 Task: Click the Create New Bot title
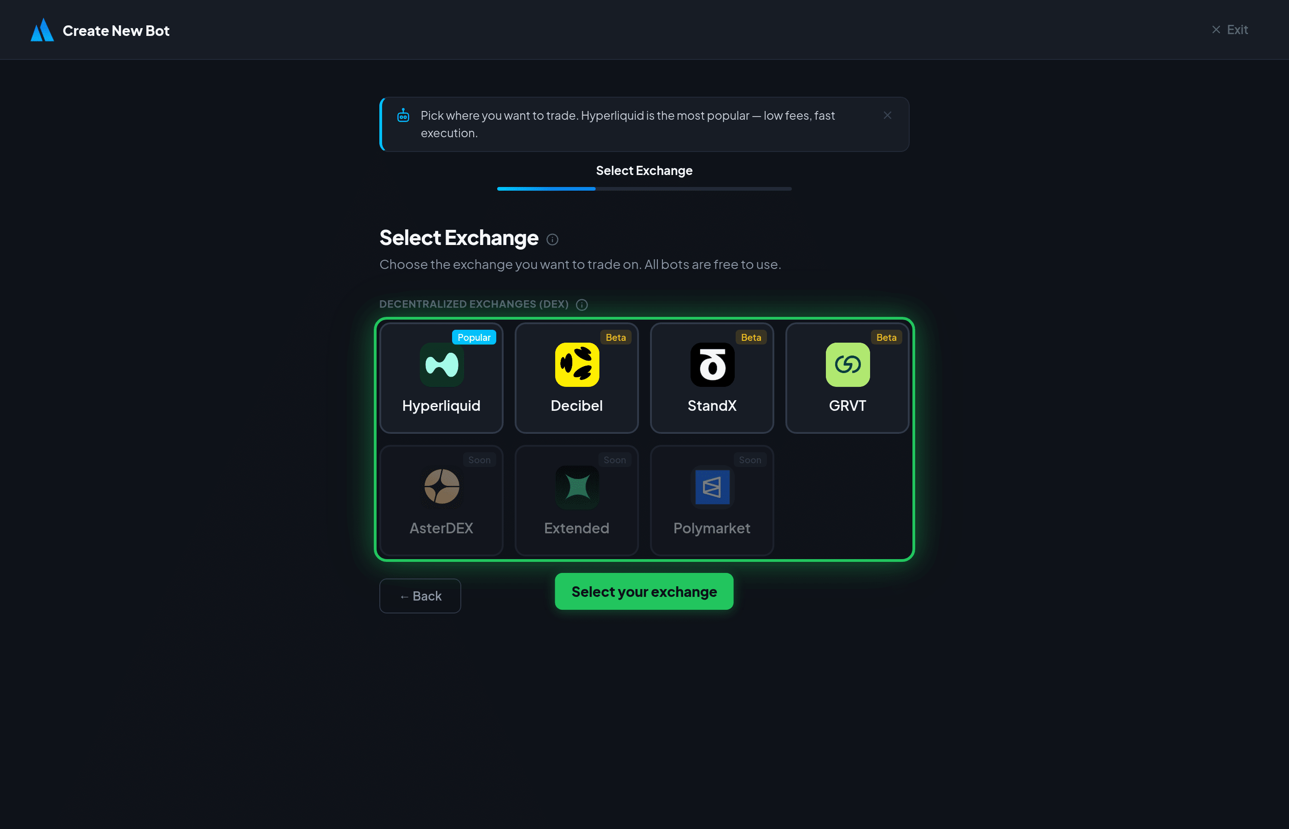(116, 31)
